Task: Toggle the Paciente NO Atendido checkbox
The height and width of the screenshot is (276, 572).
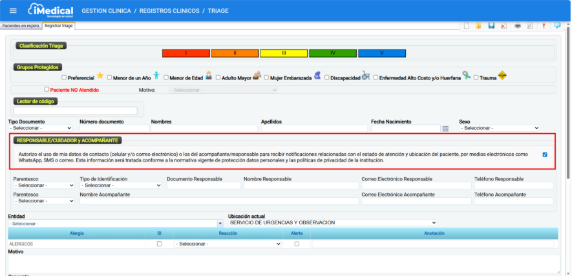Action: coord(47,90)
